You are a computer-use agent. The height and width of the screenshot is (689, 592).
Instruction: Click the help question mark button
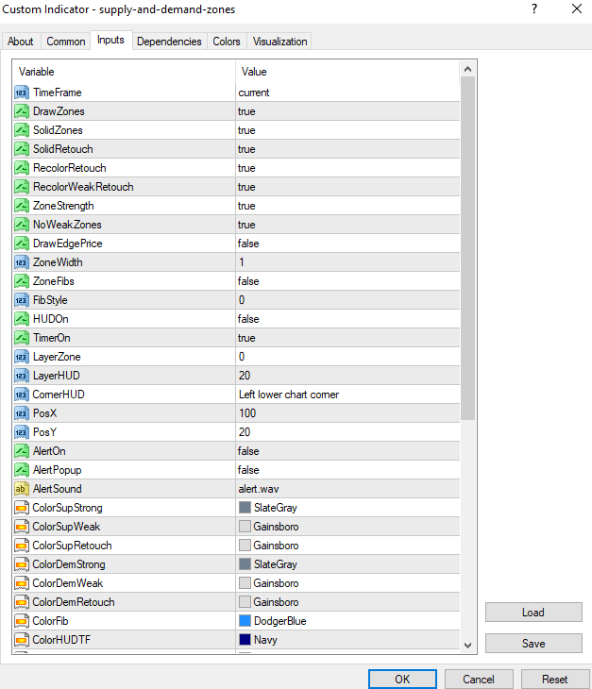point(534,8)
